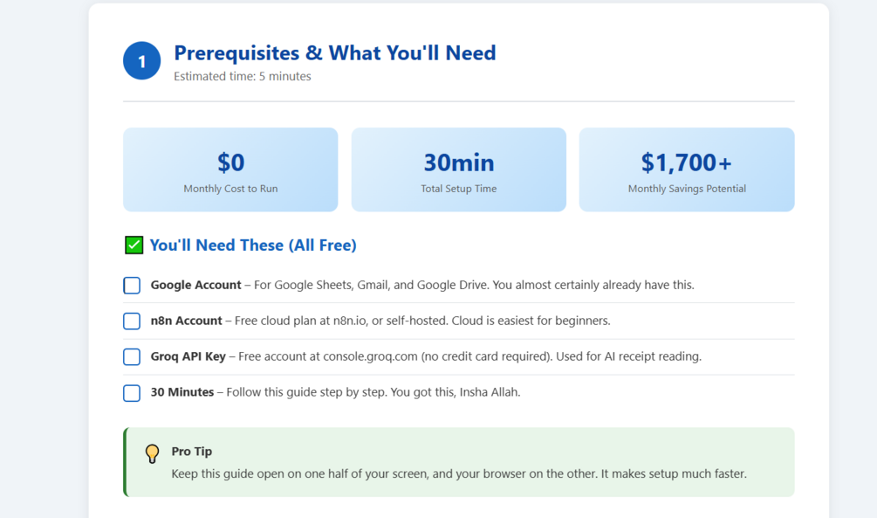Image resolution: width=877 pixels, height=518 pixels.
Task: Click the $1,700+ Monthly Savings Potential card
Action: (x=687, y=169)
